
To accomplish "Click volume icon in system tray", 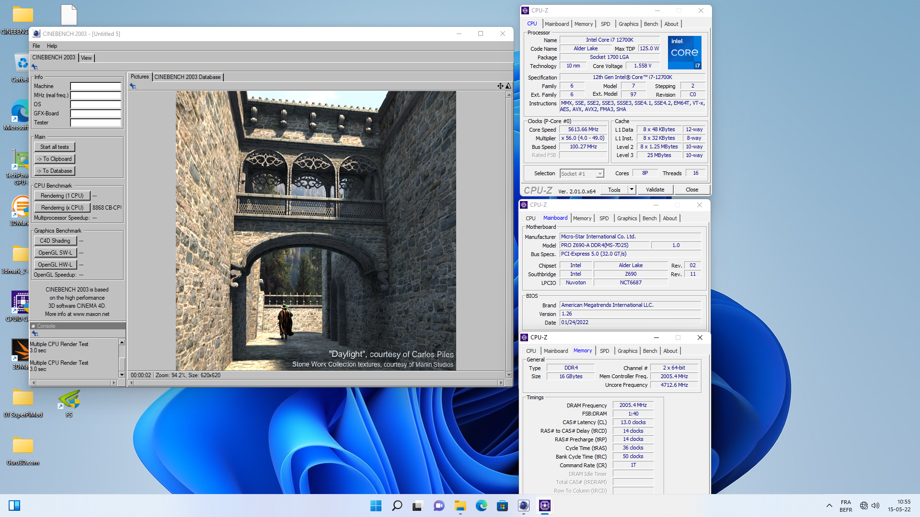I will [875, 506].
